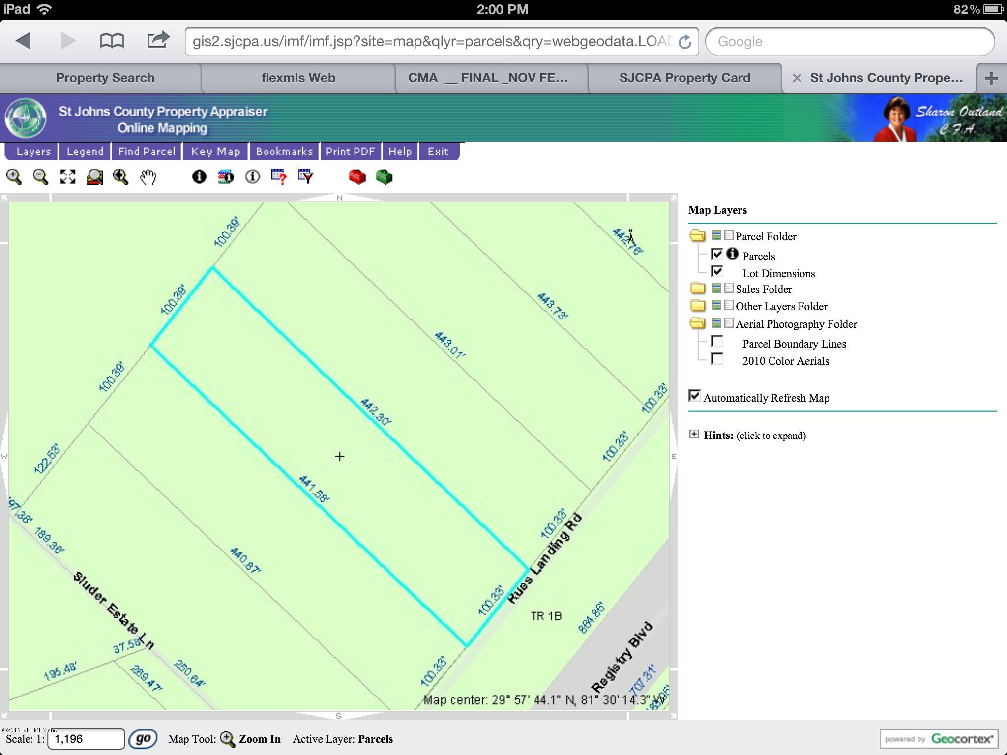Tap the Google search field
The height and width of the screenshot is (755, 1007).
pyautogui.click(x=850, y=41)
